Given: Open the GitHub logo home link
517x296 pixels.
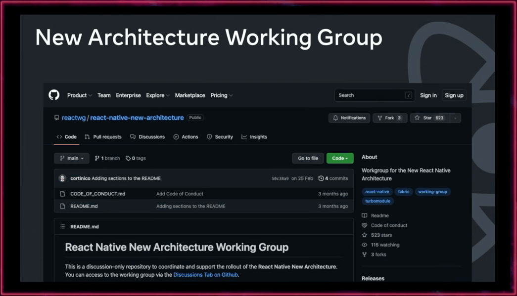Looking at the screenshot, I should coord(54,95).
